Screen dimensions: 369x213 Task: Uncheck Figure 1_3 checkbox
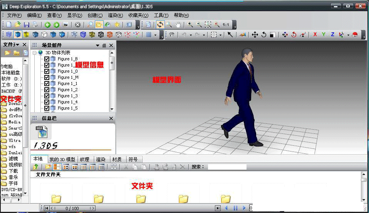point(47,96)
